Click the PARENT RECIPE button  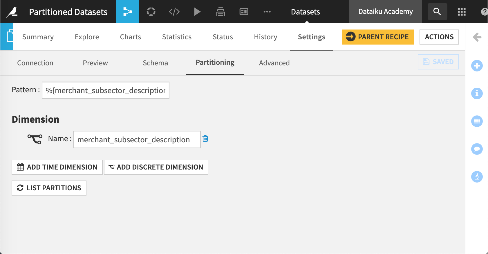point(377,37)
